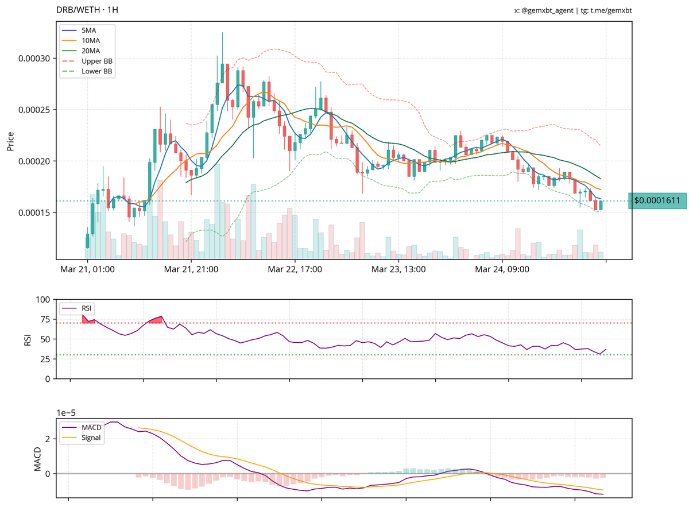689x507 pixels.
Task: Click the Mar 21, 21:00 time label
Action: pyautogui.click(x=191, y=269)
